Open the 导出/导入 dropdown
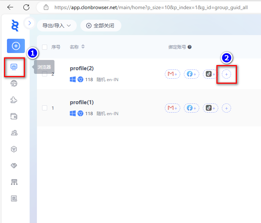Screen dimensions: 261x223 click(x=56, y=26)
